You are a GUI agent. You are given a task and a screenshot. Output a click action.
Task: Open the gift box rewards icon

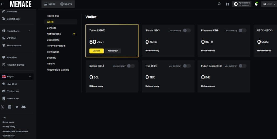click(227, 4)
